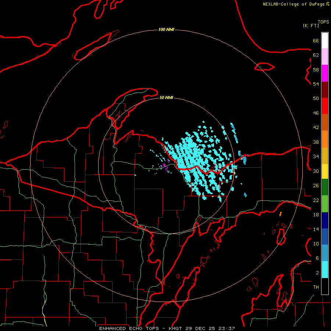Click the 38 legend value

[316, 142]
